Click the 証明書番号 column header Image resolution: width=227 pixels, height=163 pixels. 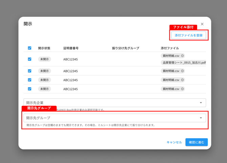point(71,48)
